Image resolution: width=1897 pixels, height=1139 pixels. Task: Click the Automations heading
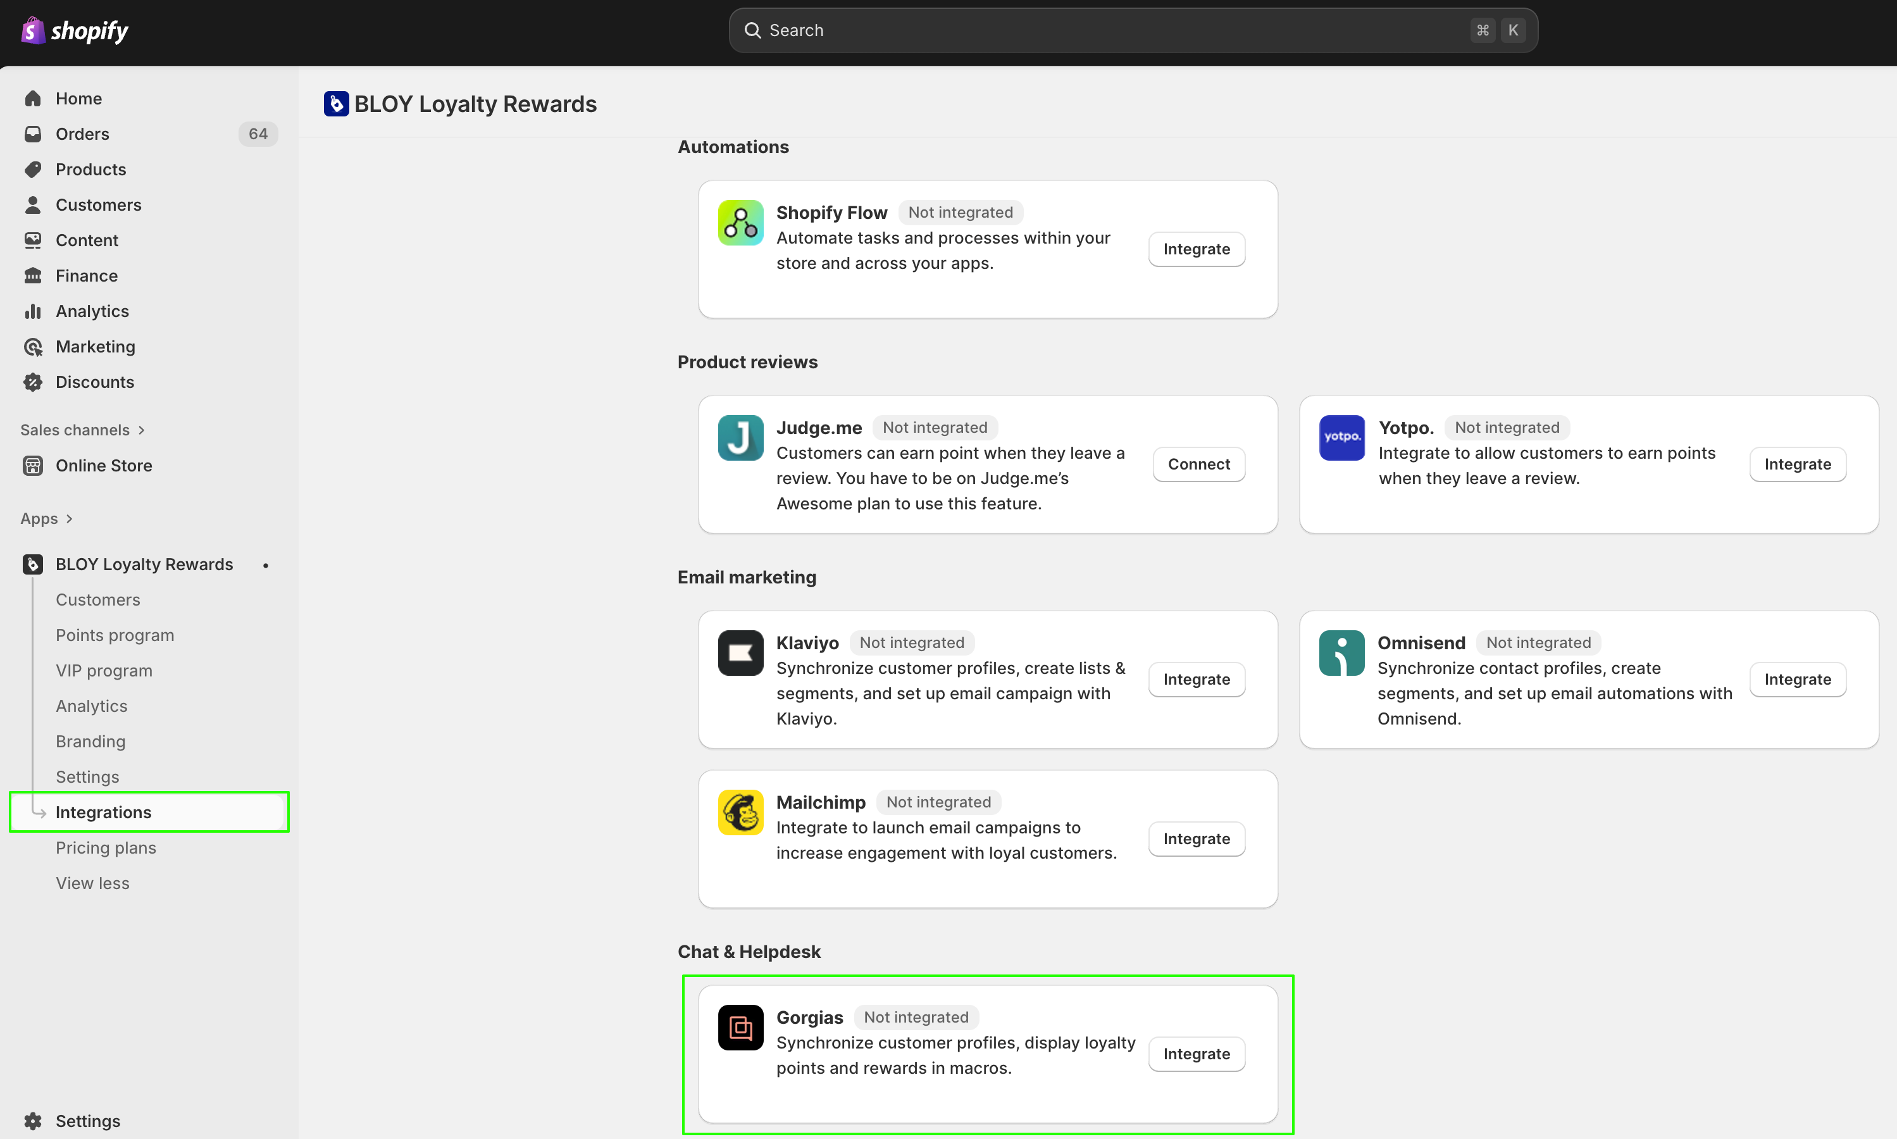(x=733, y=147)
